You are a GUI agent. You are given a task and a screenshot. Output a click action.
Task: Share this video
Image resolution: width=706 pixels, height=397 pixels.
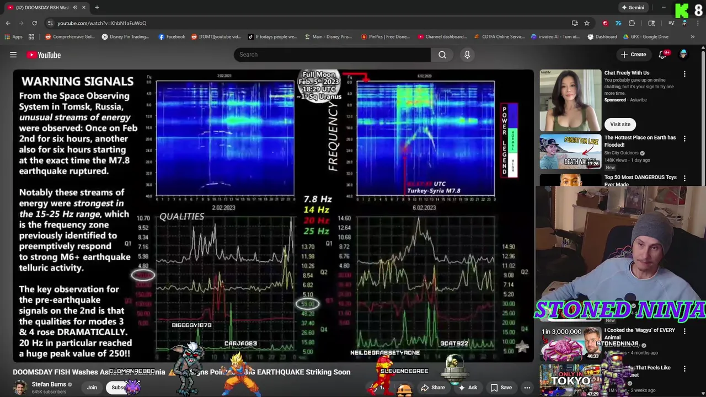(x=433, y=388)
